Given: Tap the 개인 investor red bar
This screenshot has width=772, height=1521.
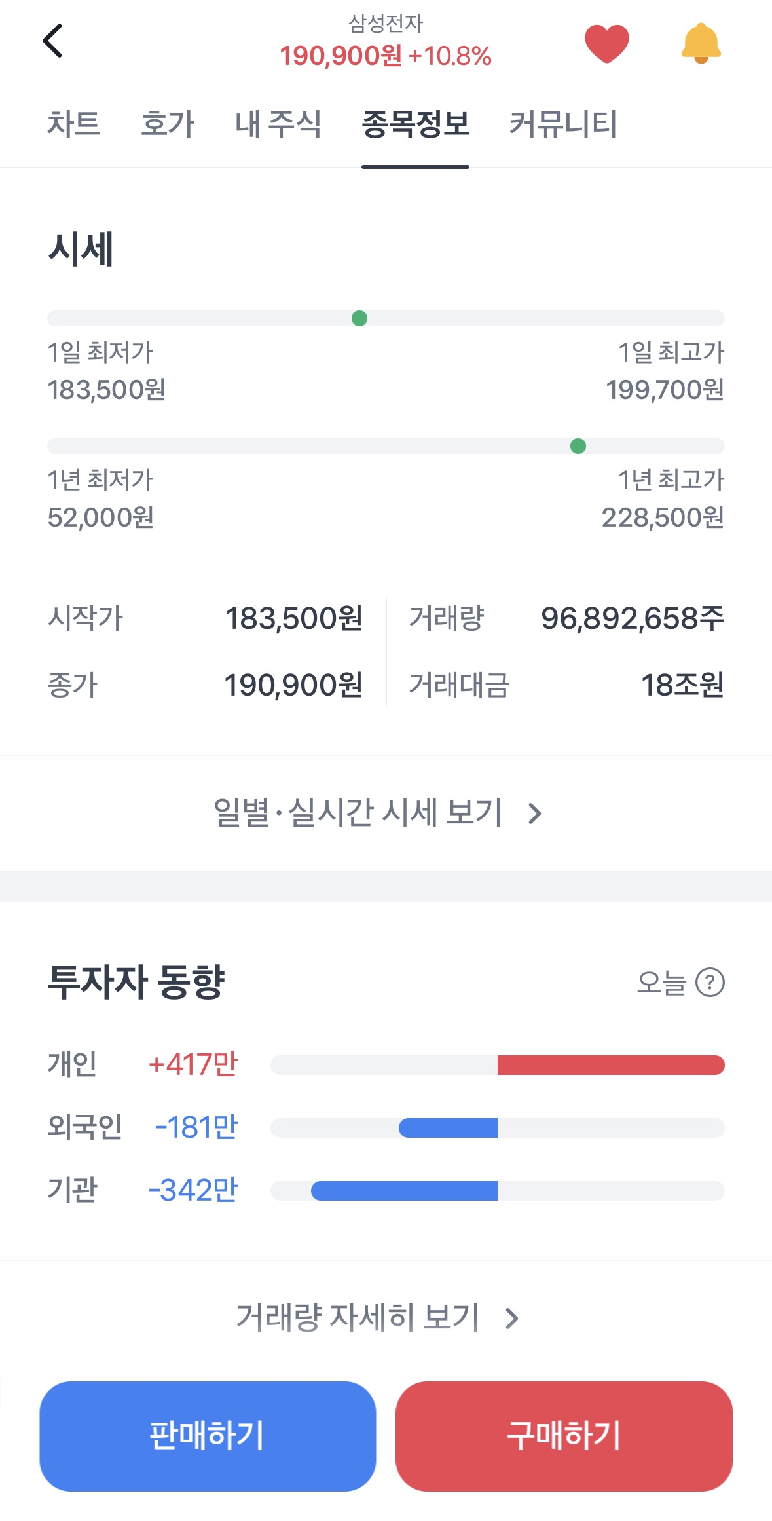Looking at the screenshot, I should pos(610,1065).
